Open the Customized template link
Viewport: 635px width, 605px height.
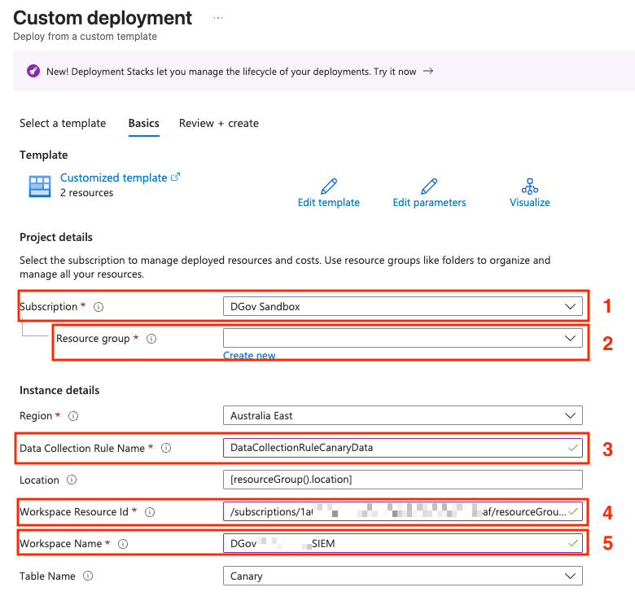click(x=114, y=178)
